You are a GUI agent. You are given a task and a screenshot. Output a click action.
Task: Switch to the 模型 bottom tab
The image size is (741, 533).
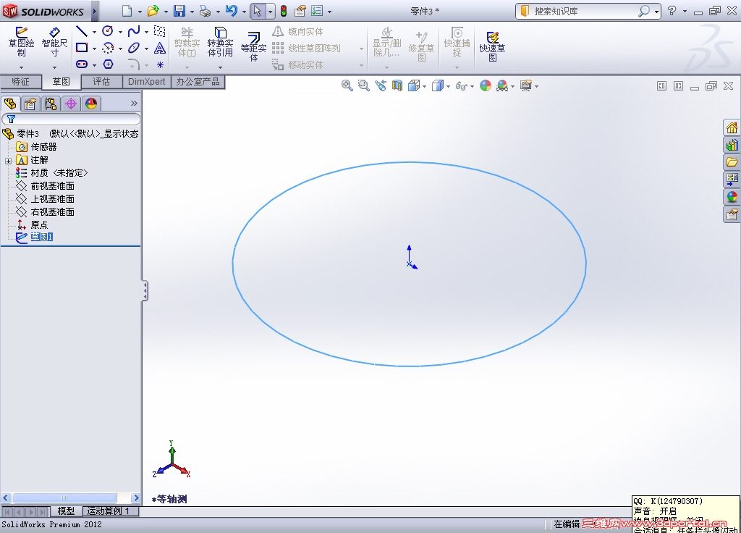click(x=66, y=511)
